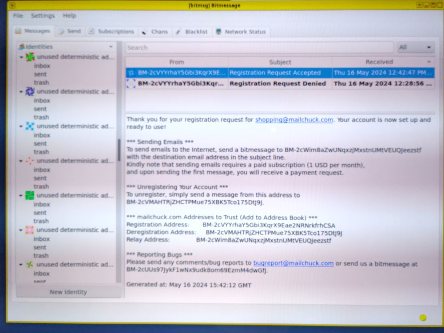This screenshot has height=333, width=444.
Task: Open sent under the blue swirl identity
Action: tap(40, 109)
